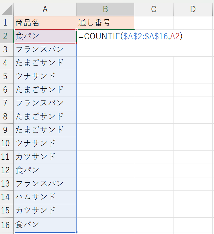Click the 通し番号 header cell

tap(105, 23)
